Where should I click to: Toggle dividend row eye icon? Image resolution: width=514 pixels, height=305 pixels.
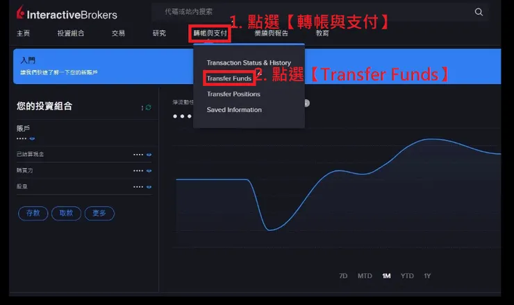(x=149, y=187)
